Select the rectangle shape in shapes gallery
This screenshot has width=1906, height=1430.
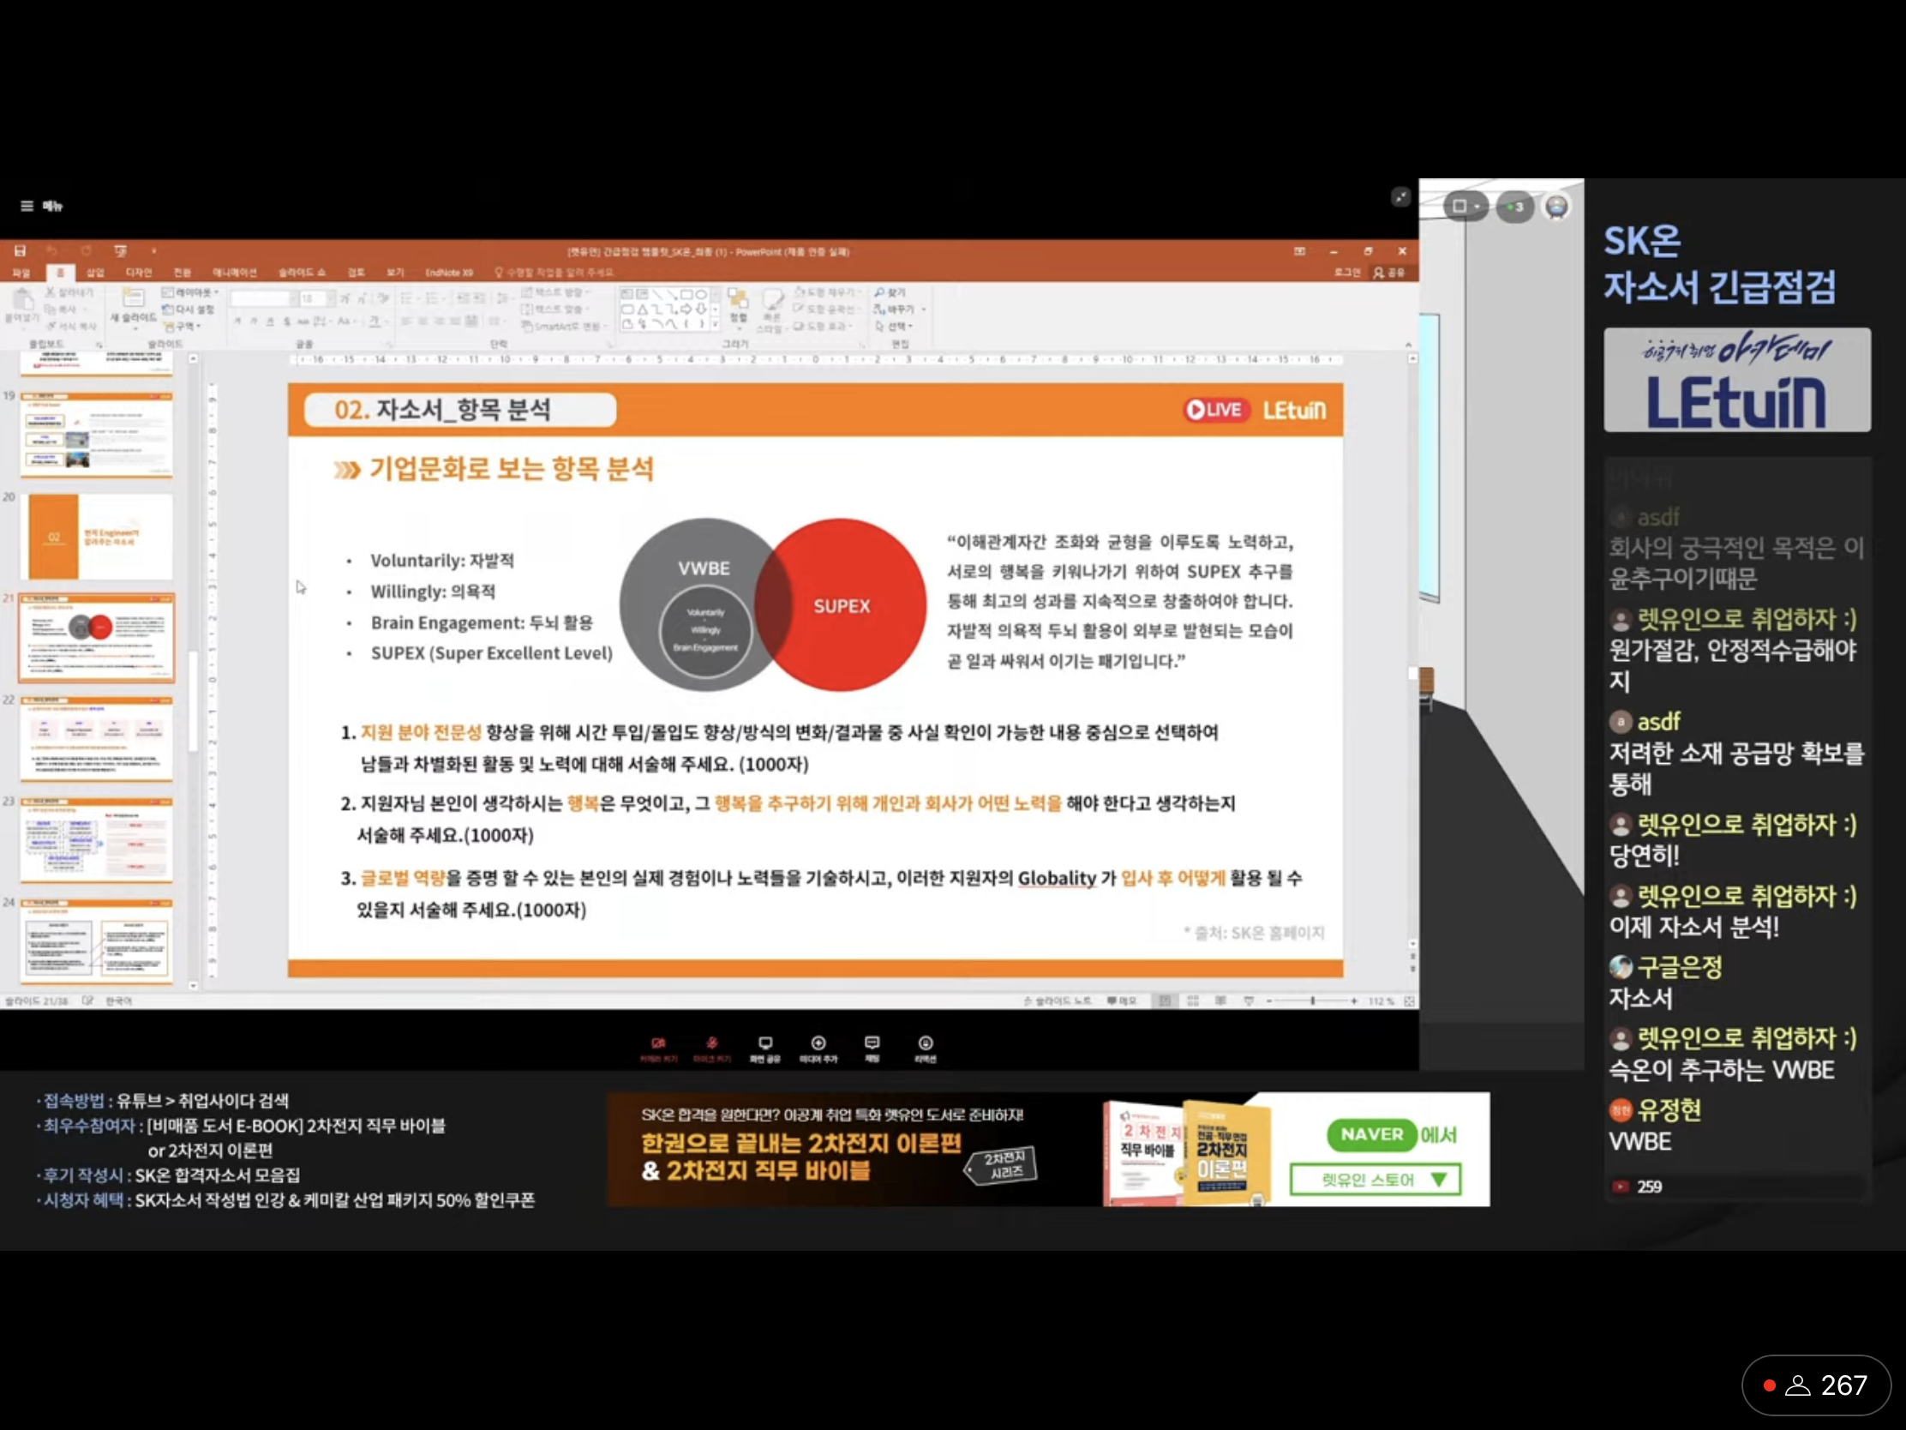(686, 294)
